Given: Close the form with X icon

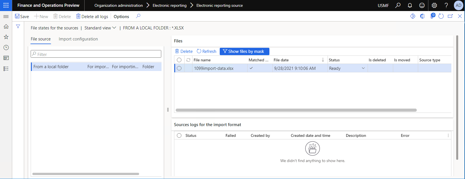Looking at the screenshot, I should pyautogui.click(x=460, y=16).
